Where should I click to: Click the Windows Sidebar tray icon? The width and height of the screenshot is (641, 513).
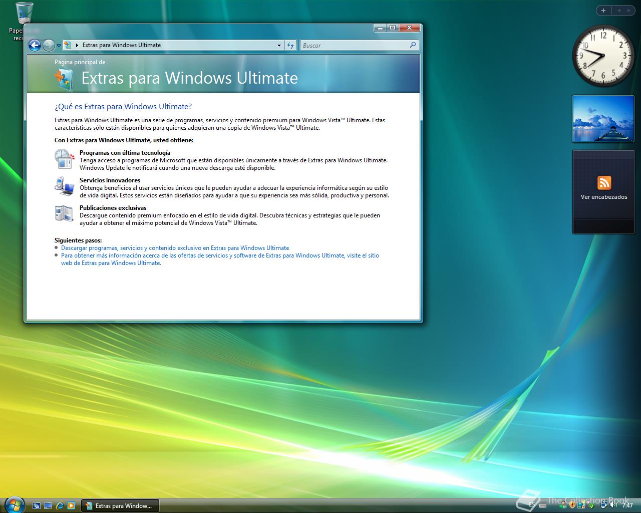pyautogui.click(x=581, y=505)
